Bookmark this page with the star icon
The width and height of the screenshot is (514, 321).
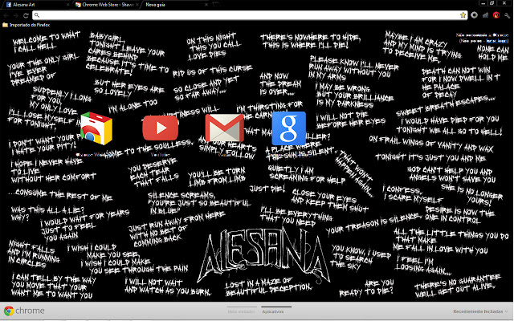pyautogui.click(x=463, y=15)
